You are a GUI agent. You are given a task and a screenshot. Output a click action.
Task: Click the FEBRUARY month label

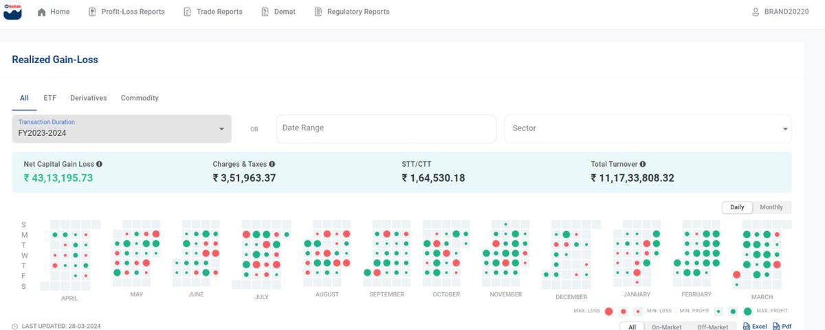(x=696, y=294)
